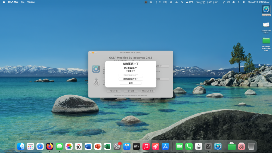The height and width of the screenshot is (153, 272).
Task: Click the GPU 0% menu bar item
Action: (151, 2)
